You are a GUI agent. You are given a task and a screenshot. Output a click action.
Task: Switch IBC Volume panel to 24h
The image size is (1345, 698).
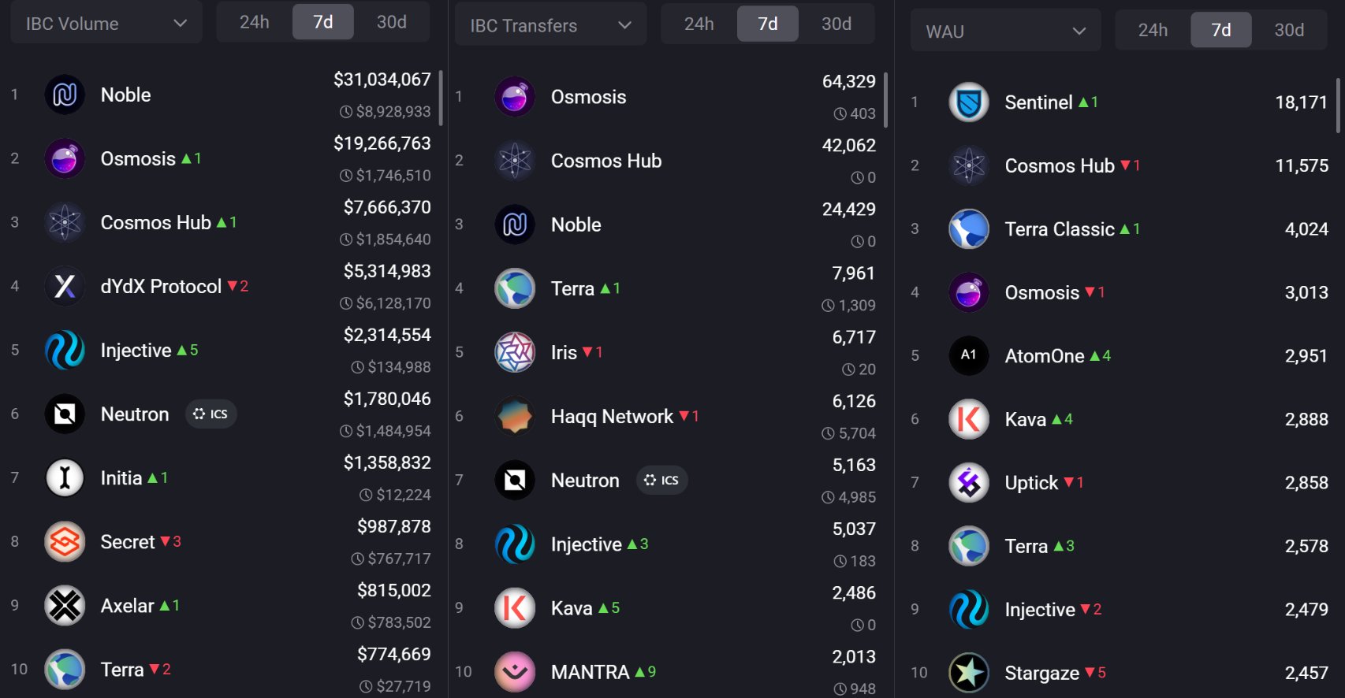254,22
